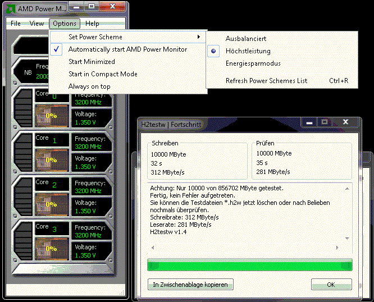
Task: Click Prüfen 35 s duration
Action: click(262, 163)
